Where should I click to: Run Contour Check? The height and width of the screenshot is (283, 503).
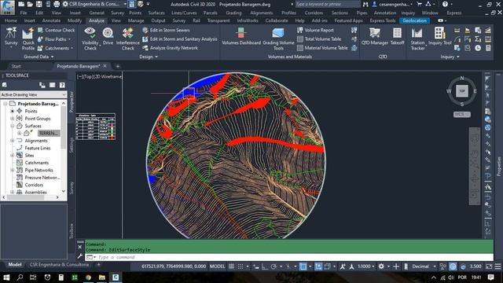click(56, 30)
